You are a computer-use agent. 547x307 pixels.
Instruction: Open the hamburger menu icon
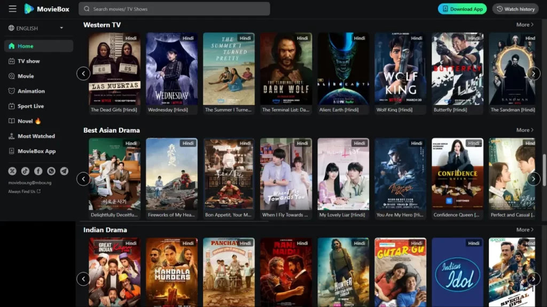tap(13, 9)
